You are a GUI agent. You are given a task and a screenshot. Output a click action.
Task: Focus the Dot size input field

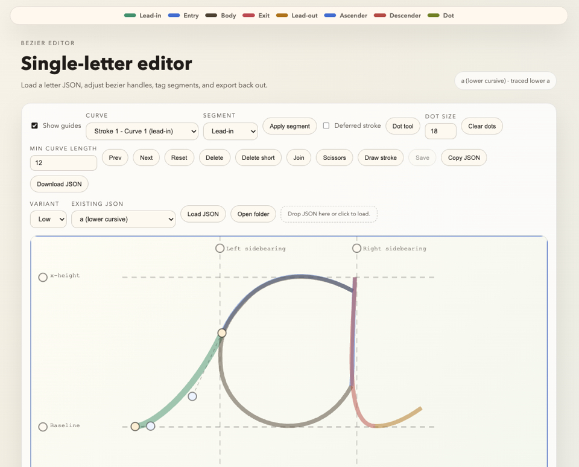[440, 131]
